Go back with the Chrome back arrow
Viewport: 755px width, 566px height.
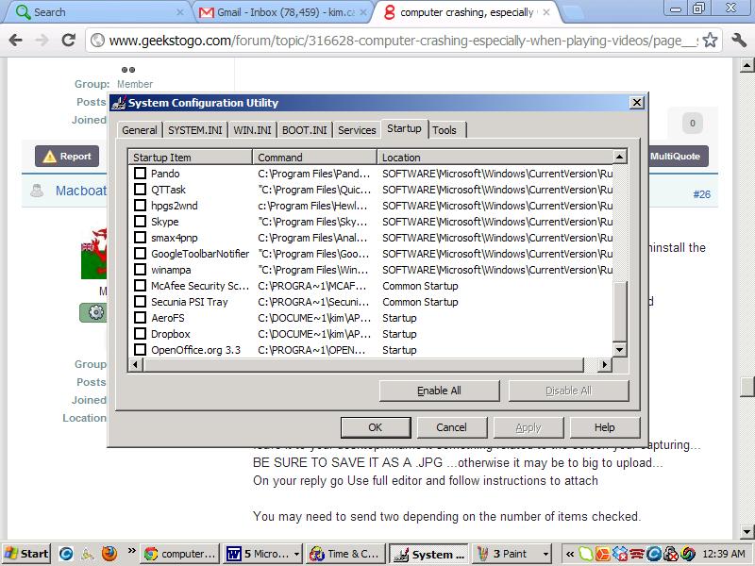(x=16, y=40)
